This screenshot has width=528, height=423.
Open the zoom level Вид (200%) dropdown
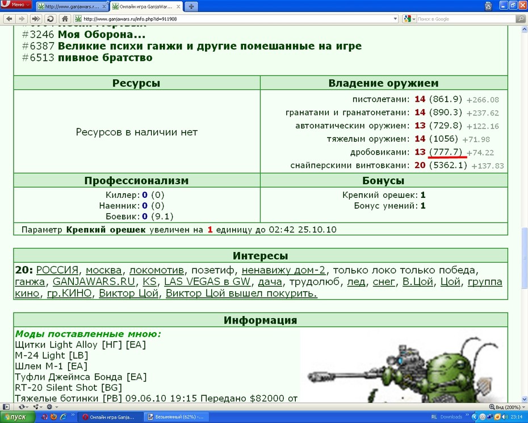point(506,407)
